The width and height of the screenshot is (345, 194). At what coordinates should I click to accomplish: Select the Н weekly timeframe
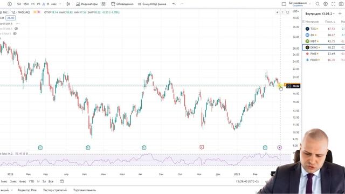click(48, 4)
